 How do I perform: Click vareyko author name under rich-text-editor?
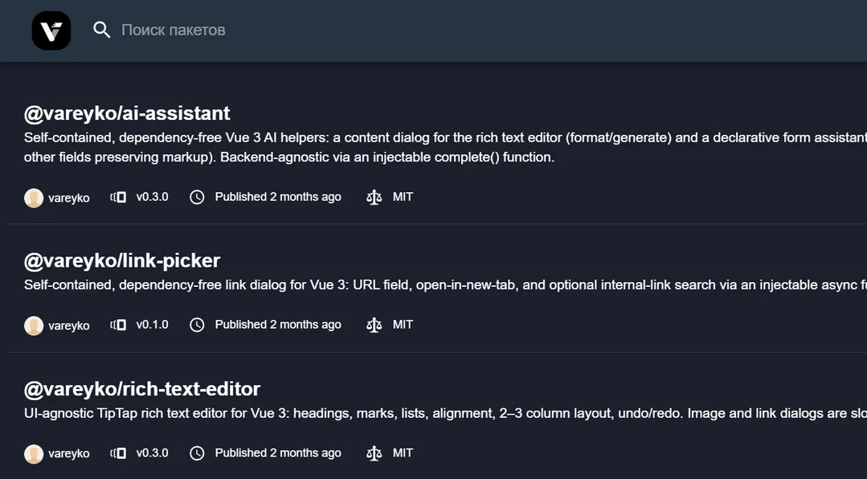point(68,453)
